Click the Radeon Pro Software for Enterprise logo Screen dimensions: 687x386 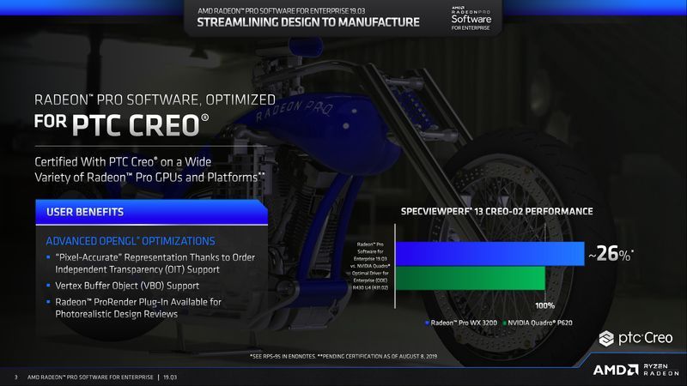pos(471,18)
